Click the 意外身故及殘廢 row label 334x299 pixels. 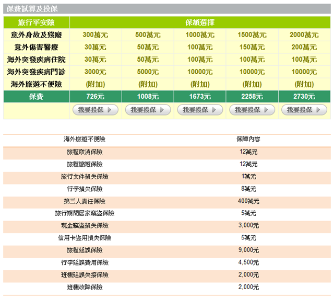[37, 35]
